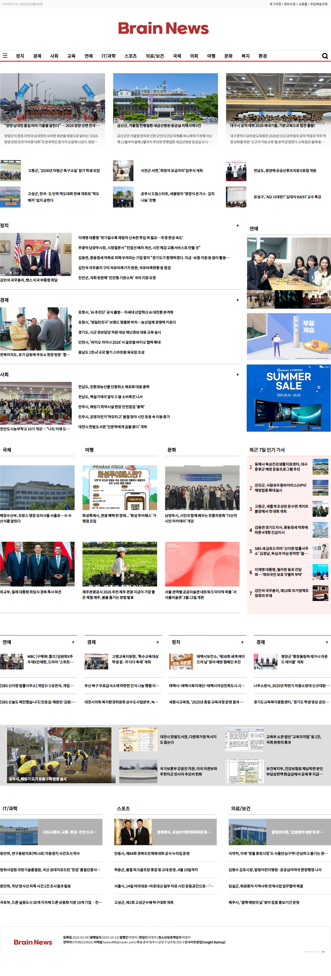Screen dimensions: 331x976
Task: Select the IT/과학 menu item
Action: 108,56
